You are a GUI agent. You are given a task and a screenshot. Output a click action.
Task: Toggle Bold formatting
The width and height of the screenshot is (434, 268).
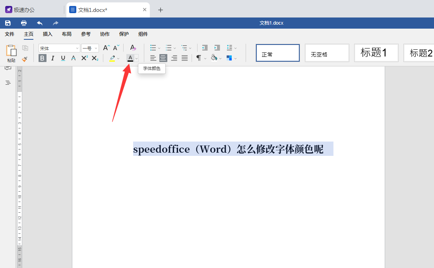click(43, 58)
